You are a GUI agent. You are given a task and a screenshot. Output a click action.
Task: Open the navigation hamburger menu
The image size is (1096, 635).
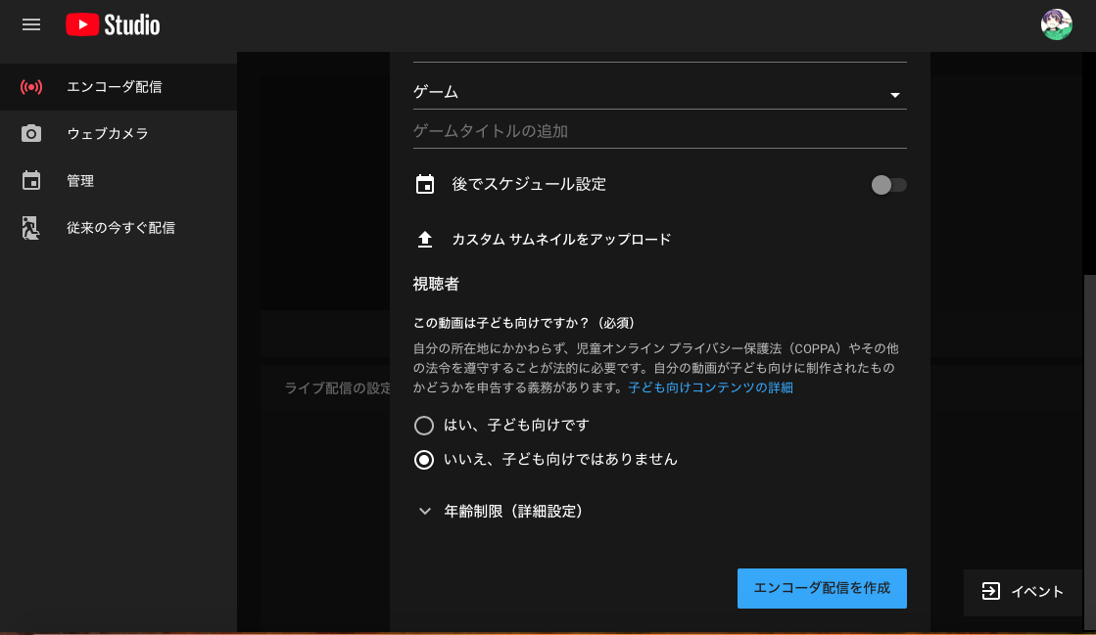click(30, 24)
